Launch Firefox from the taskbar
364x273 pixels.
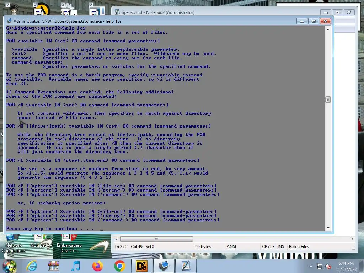(x=97, y=266)
